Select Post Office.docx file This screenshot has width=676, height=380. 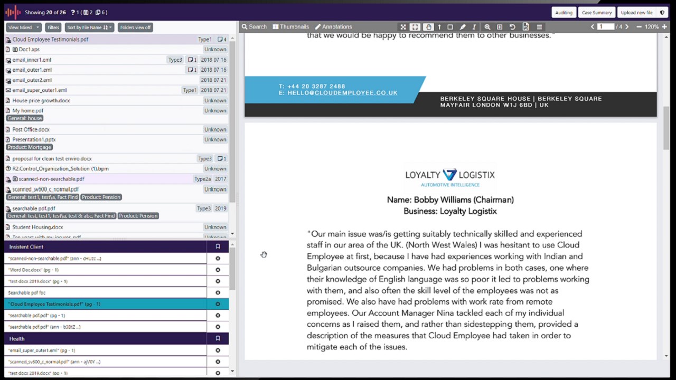(116, 129)
